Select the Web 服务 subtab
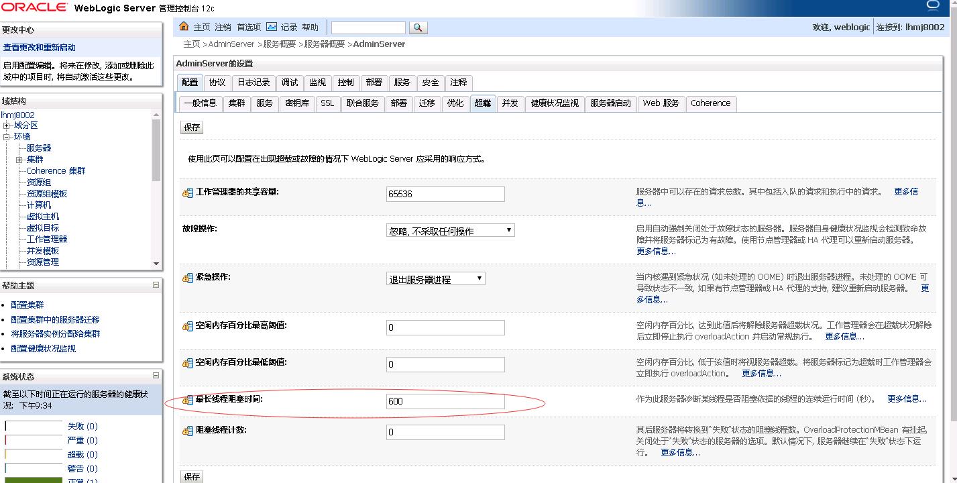 661,103
